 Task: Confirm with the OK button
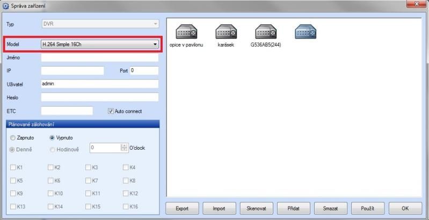405,208
